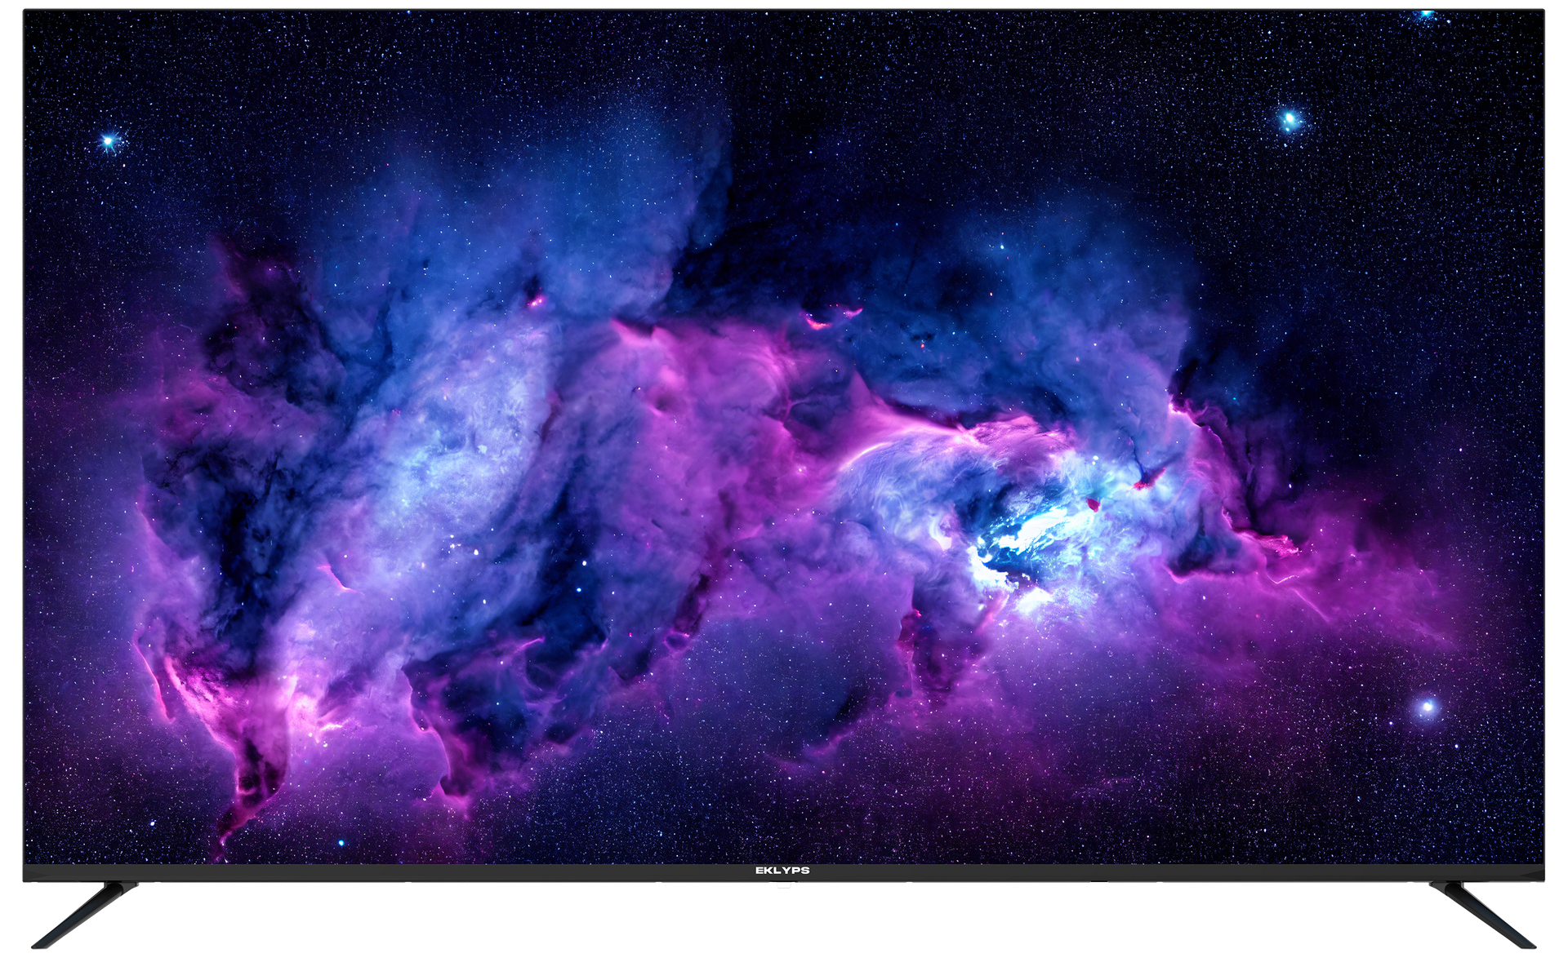Click the bottom-right corner of the TV bezel

[x=1543, y=880]
